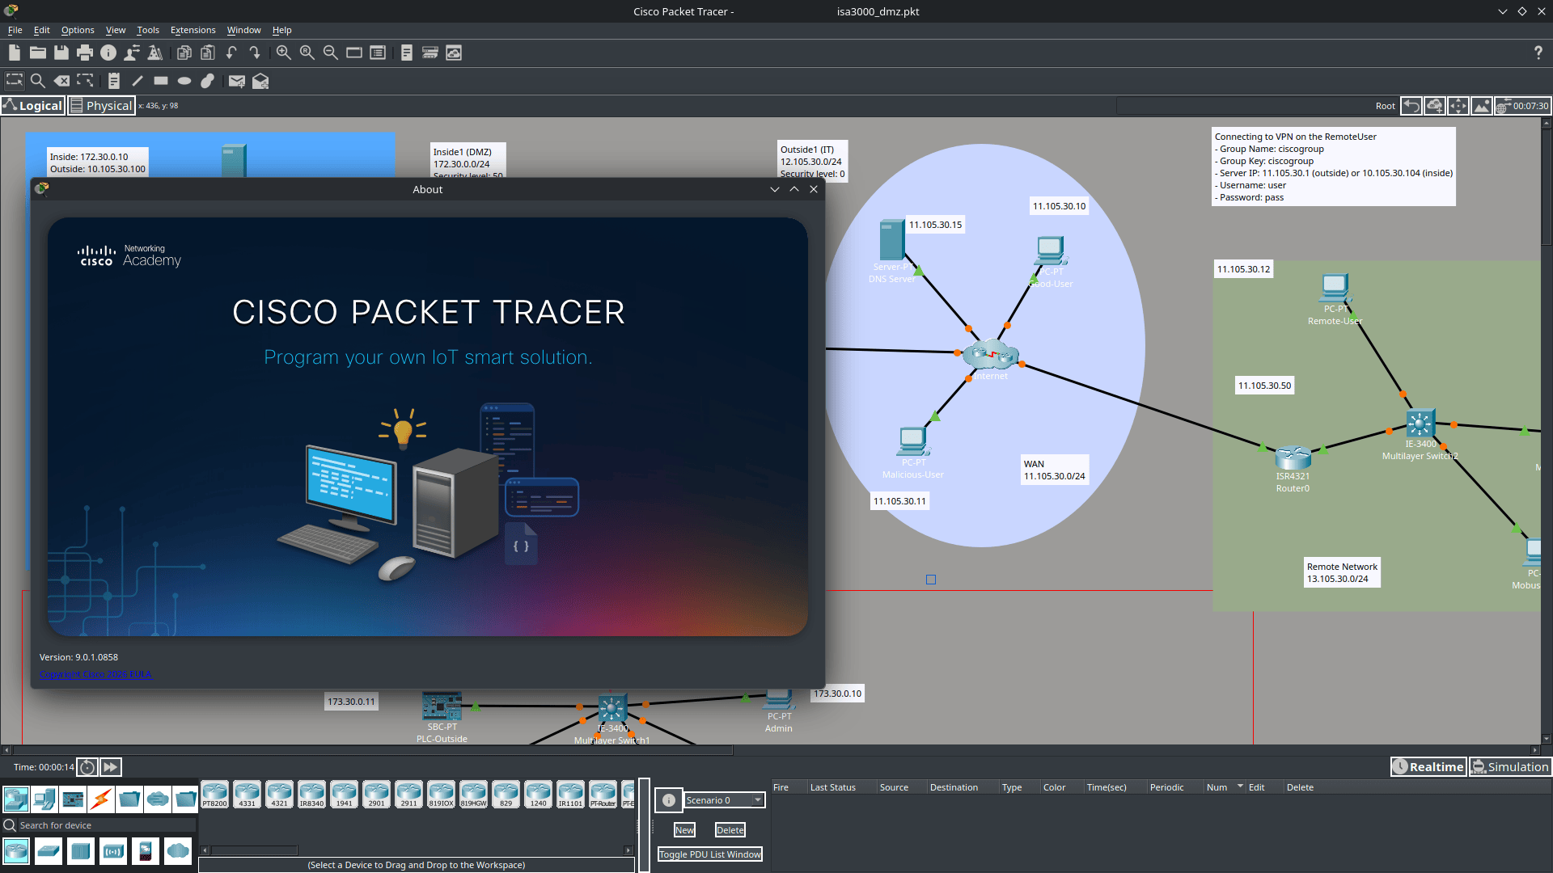
Task: Select the End Devices category icon
Action: coord(44,799)
